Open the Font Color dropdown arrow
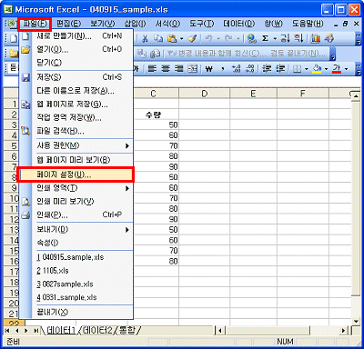Image resolution: width=364 pixels, height=349 pixels. [346, 69]
